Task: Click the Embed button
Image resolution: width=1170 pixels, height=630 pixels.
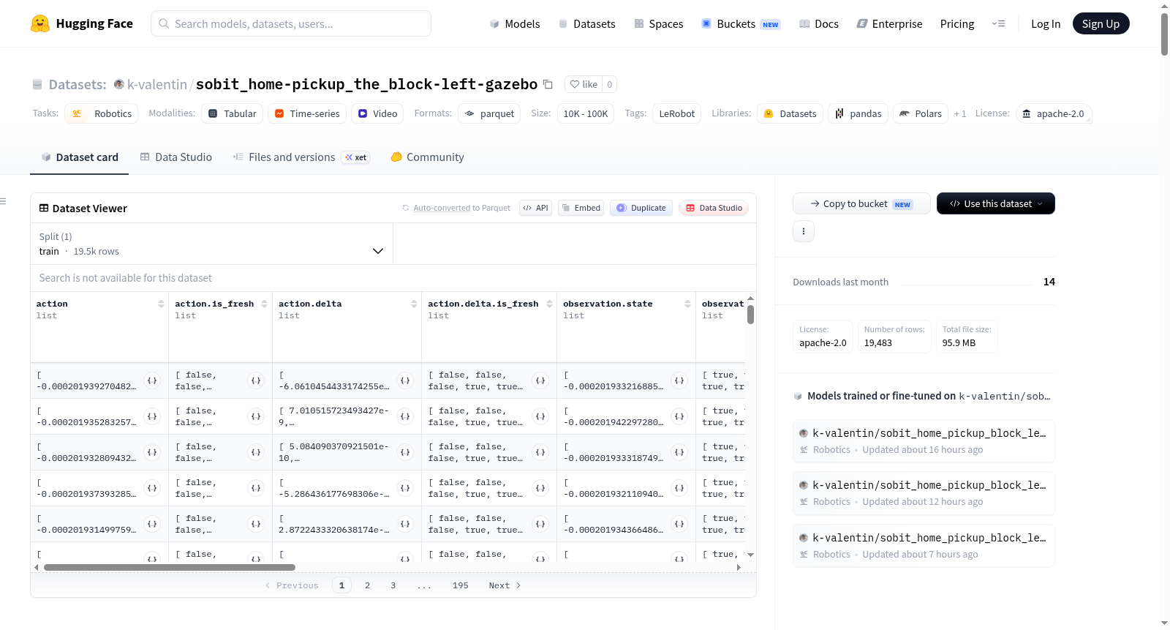Action: (x=581, y=208)
